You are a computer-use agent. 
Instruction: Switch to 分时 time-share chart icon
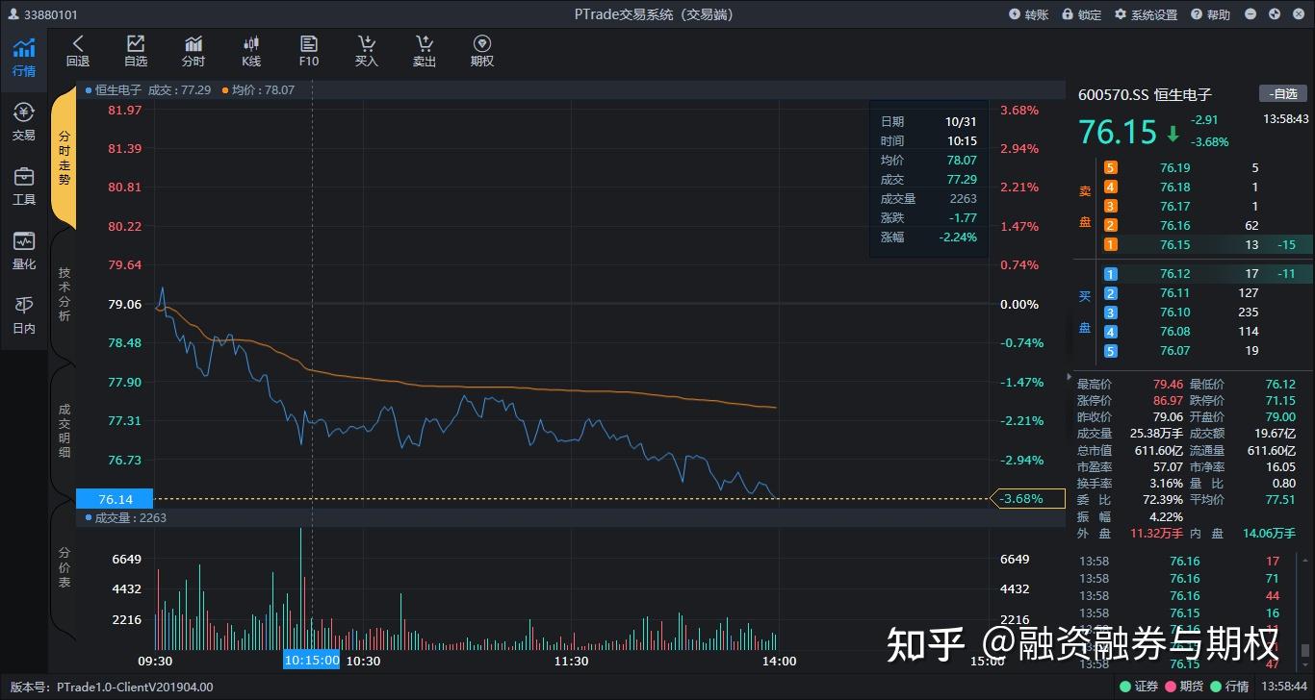click(193, 51)
